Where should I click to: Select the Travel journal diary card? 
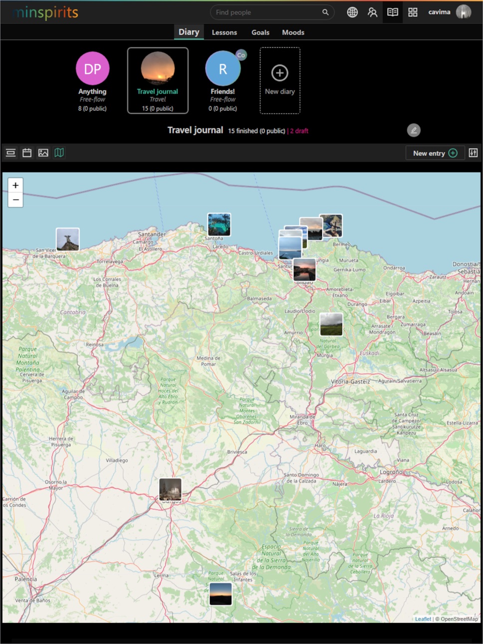[158, 80]
